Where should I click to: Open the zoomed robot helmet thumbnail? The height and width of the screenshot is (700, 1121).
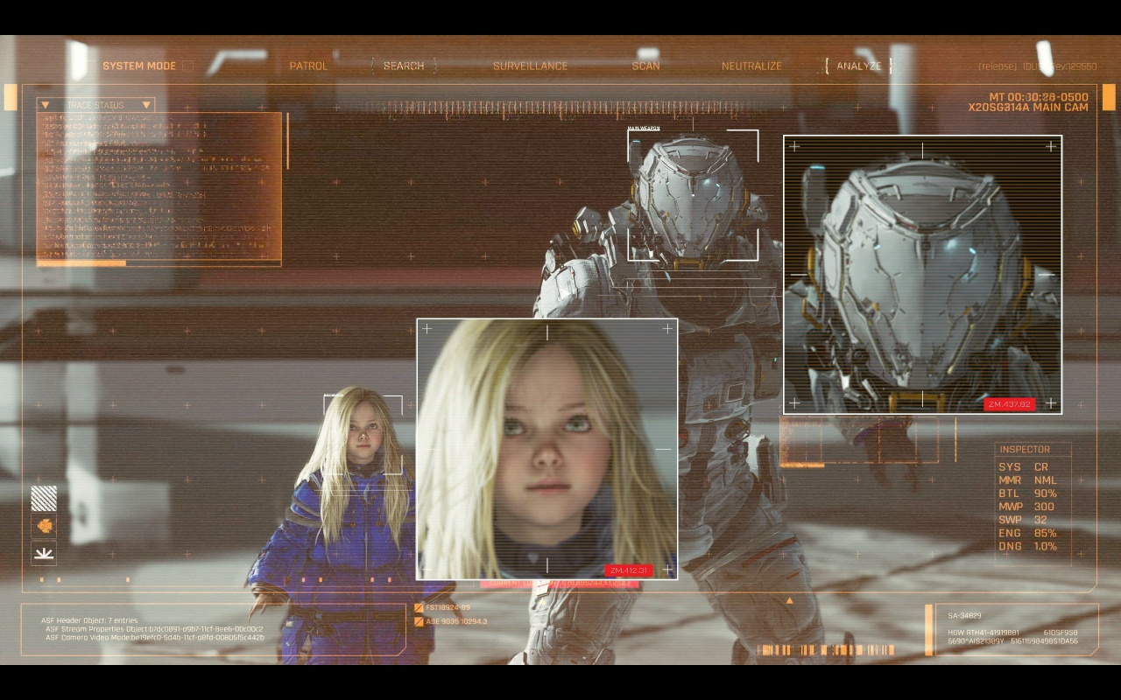pyautogui.click(x=922, y=274)
